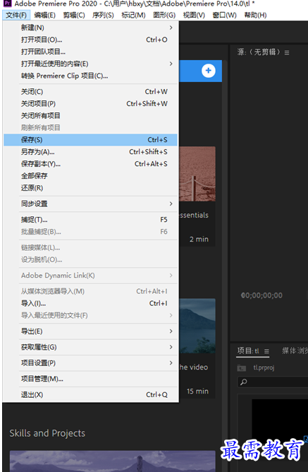Click the Skills and Projects heading
The image size is (308, 472).
point(47,433)
